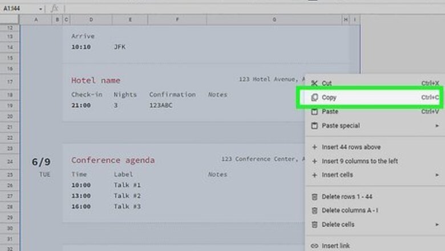Click the '6/9' date cell
Image resolution: width=445 pixels, height=251 pixels.
[41, 162]
